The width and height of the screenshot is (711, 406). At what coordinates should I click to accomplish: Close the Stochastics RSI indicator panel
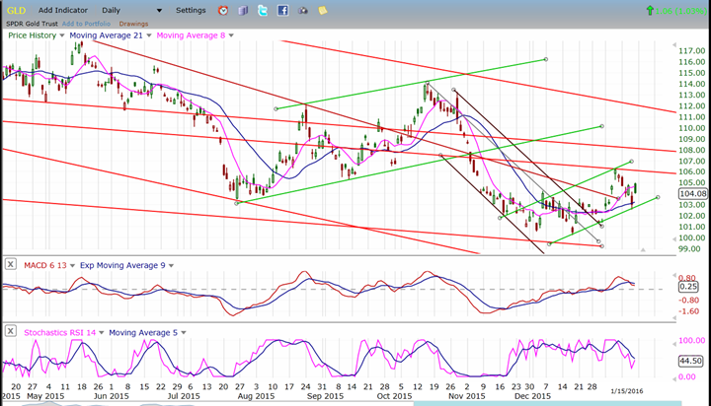[x=10, y=332]
